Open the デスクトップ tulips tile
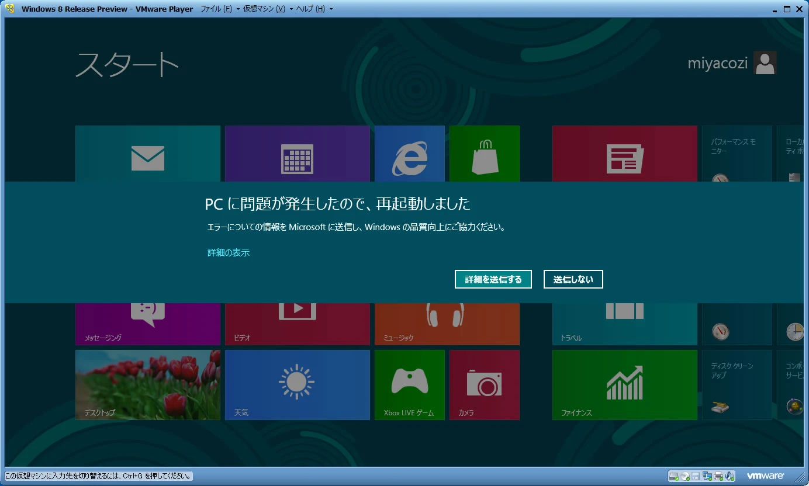This screenshot has width=809, height=486. click(x=148, y=385)
